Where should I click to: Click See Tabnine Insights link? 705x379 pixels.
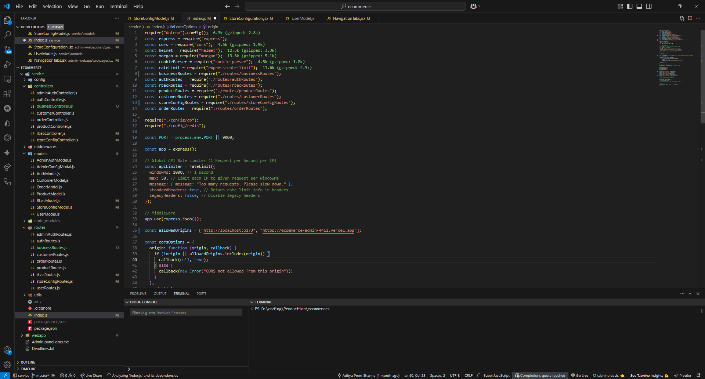pyautogui.click(x=649, y=375)
